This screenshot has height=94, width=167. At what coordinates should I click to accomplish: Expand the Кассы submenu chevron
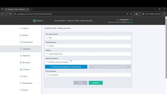tap(38, 76)
